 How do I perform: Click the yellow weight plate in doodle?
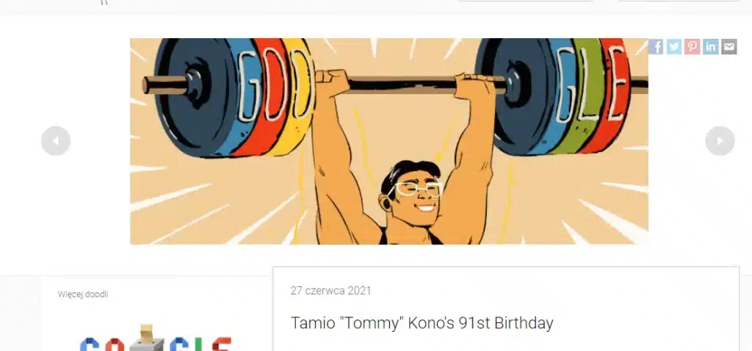297,96
